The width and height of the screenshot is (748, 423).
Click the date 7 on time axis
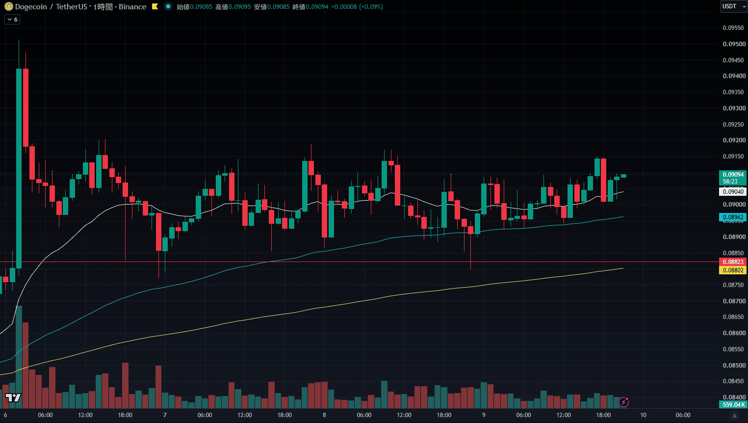[x=165, y=415]
